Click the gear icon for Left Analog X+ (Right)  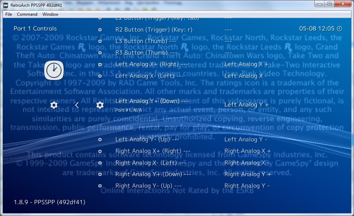point(100,65)
